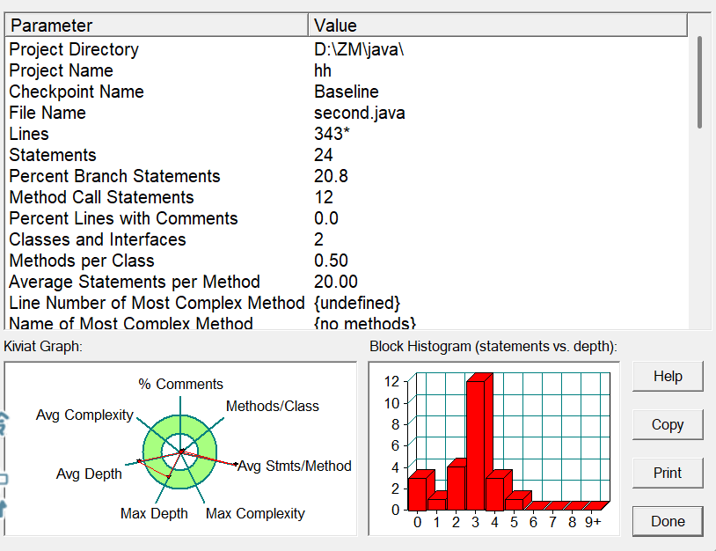Image resolution: width=716 pixels, height=551 pixels.
Task: Select the File Name second.java row
Action: [x=347, y=113]
